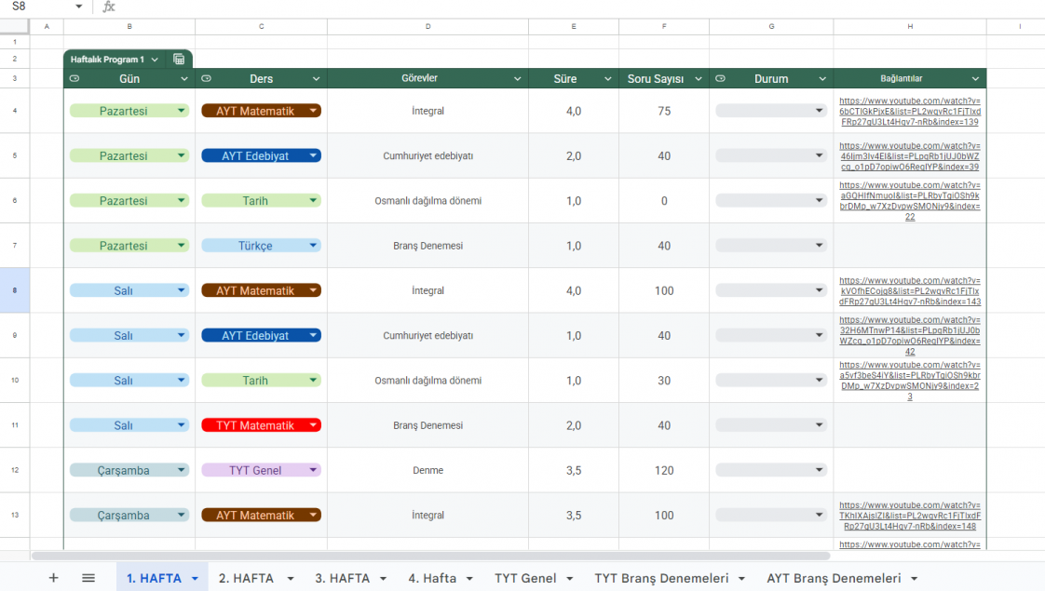The height and width of the screenshot is (591, 1045).
Task: Open the Soru Sayısı column dropdown arrow
Action: point(697,79)
